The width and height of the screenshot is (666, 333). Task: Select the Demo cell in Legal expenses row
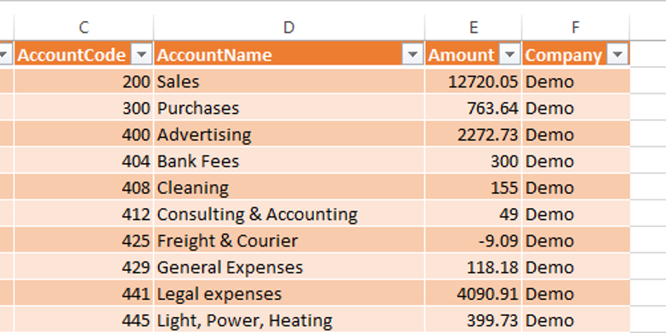576,294
